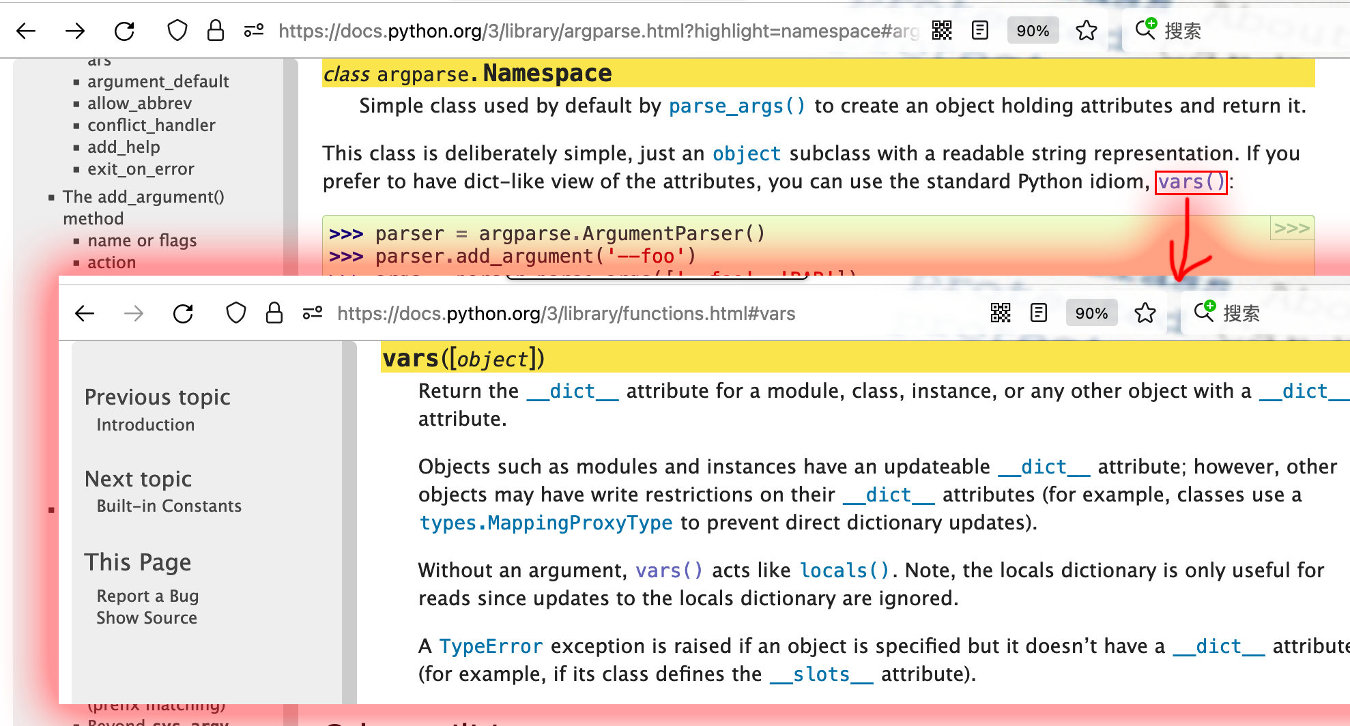The image size is (1350, 726).
Task: Click forward arrow in functions.html window
Action: [x=134, y=313]
